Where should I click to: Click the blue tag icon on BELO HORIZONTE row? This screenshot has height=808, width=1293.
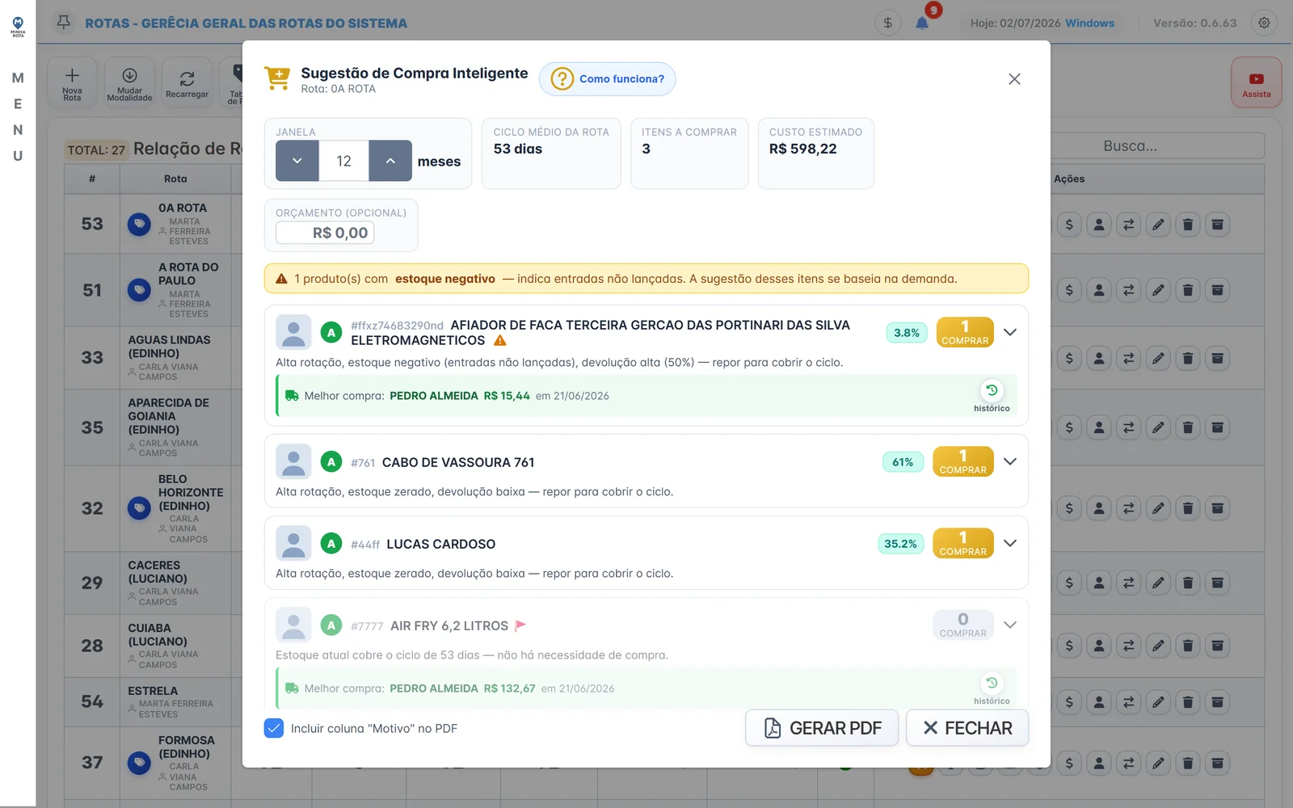click(x=139, y=508)
